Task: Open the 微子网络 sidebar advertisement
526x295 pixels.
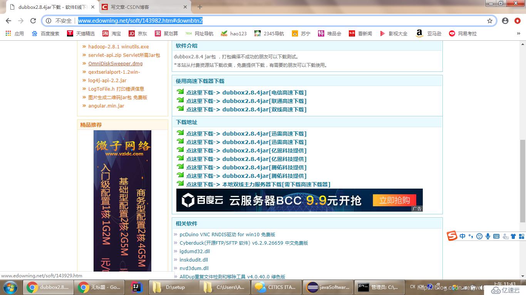Action: pyautogui.click(x=122, y=201)
